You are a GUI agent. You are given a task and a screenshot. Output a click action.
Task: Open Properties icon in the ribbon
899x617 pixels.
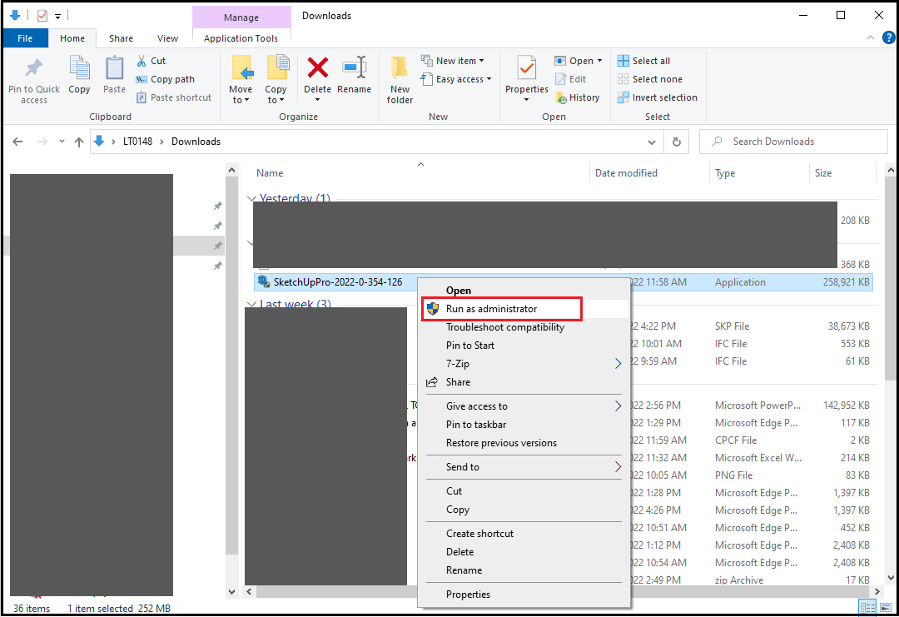click(x=526, y=70)
